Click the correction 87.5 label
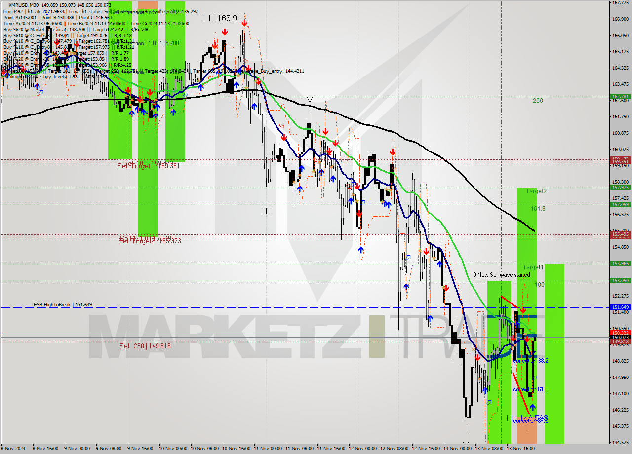This screenshot has width=632, height=454. [531, 421]
